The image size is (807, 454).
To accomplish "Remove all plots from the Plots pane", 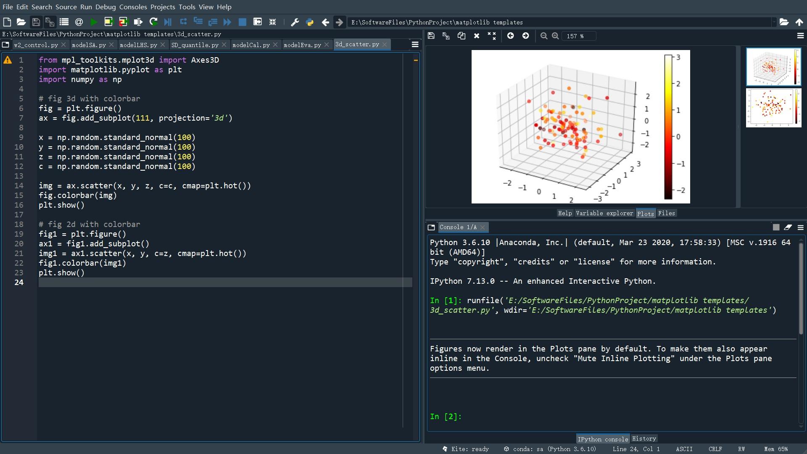I will pyautogui.click(x=492, y=36).
